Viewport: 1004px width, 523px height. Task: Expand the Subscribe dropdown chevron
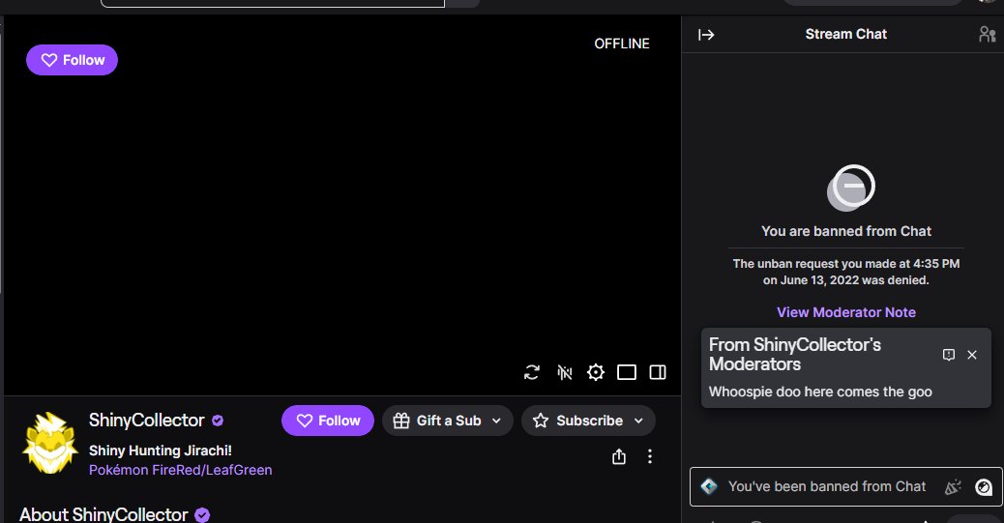click(638, 421)
